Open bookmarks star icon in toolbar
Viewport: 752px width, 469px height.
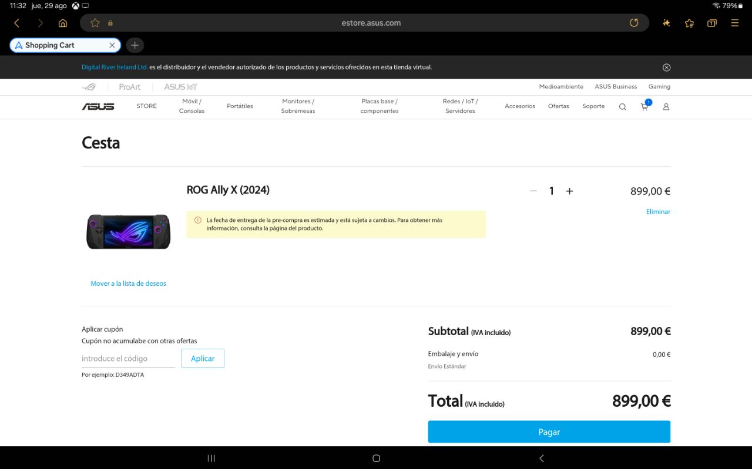click(x=689, y=23)
